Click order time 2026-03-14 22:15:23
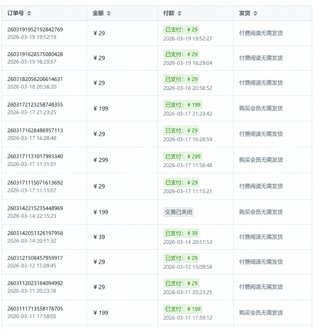 tap(32, 216)
